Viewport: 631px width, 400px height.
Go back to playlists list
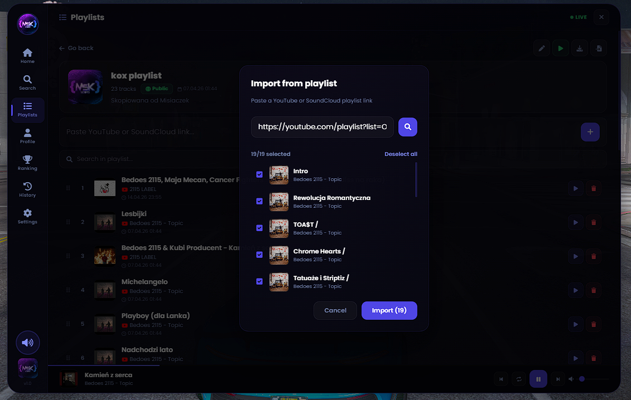pos(76,48)
